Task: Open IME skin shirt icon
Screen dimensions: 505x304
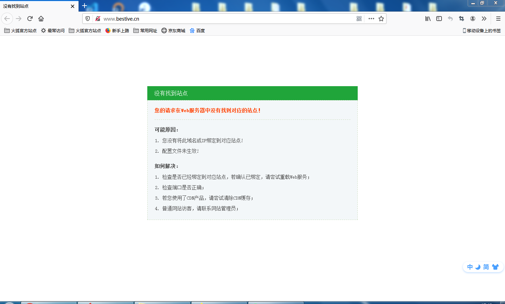Action: click(495, 267)
